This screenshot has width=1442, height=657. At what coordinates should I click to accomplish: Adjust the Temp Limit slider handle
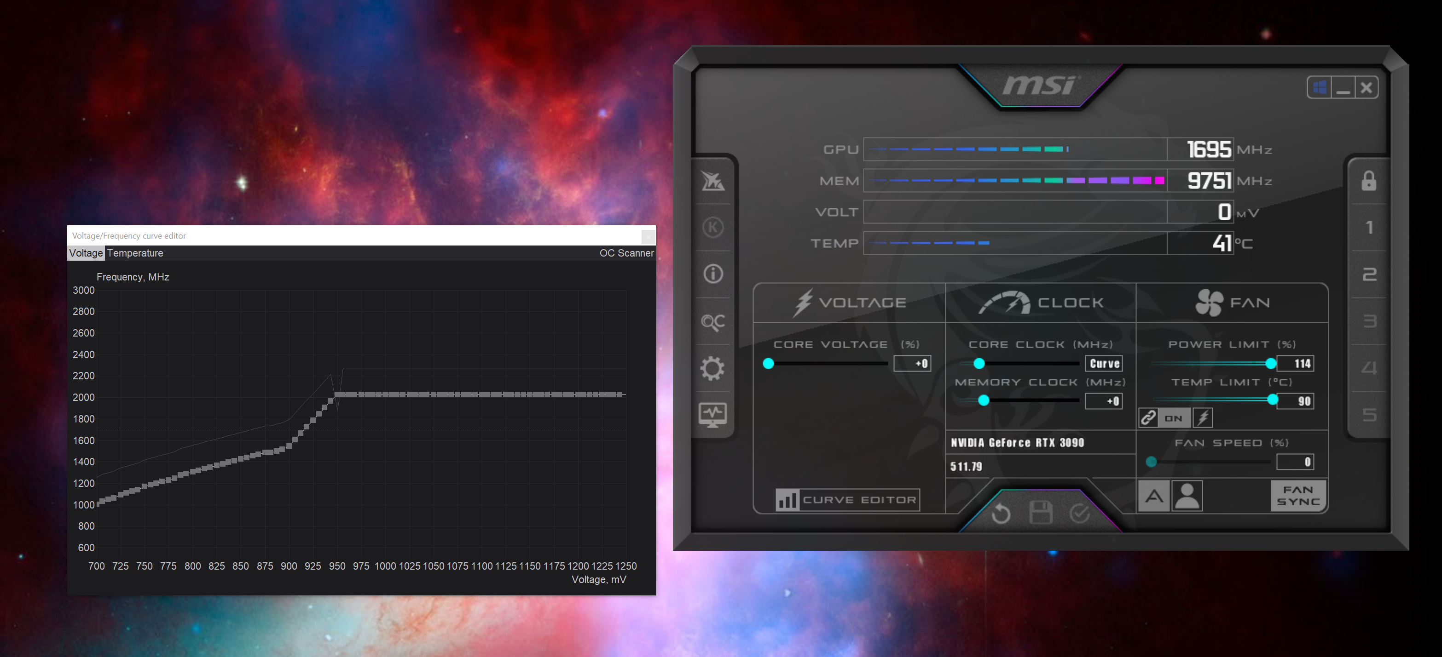coord(1272,399)
